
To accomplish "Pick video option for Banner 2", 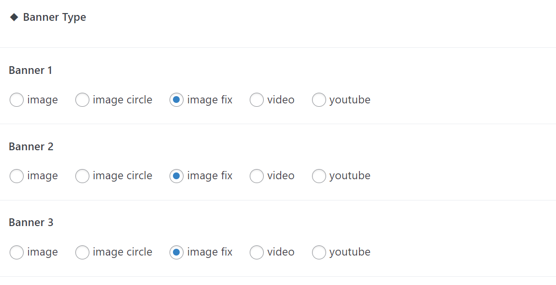I will pyautogui.click(x=257, y=176).
